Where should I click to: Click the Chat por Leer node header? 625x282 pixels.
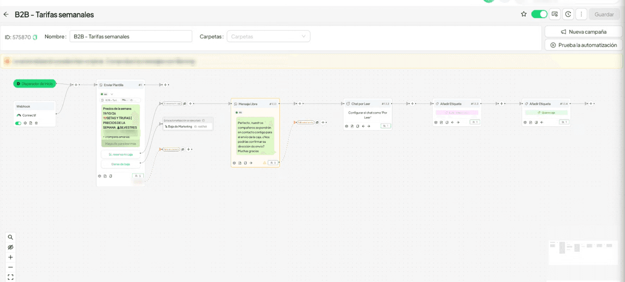(x=368, y=104)
